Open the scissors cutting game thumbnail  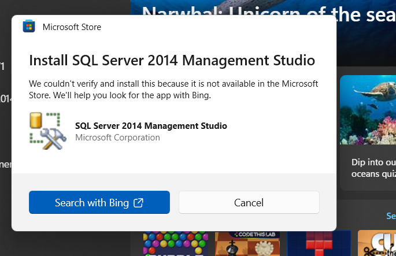pos(377,243)
